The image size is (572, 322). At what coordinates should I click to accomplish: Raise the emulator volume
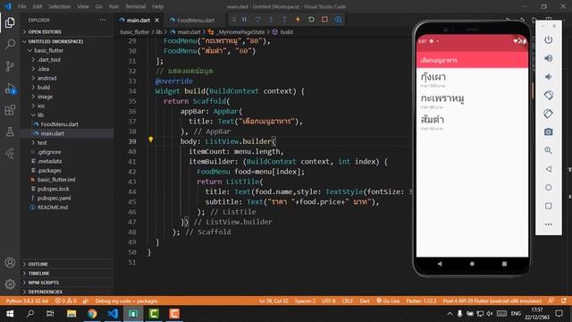pyautogui.click(x=548, y=58)
